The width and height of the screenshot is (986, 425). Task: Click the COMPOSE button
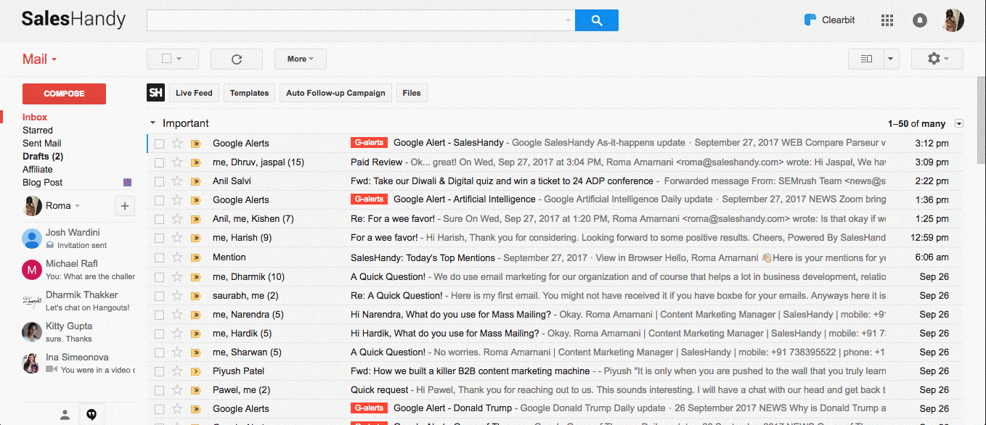pyautogui.click(x=64, y=94)
